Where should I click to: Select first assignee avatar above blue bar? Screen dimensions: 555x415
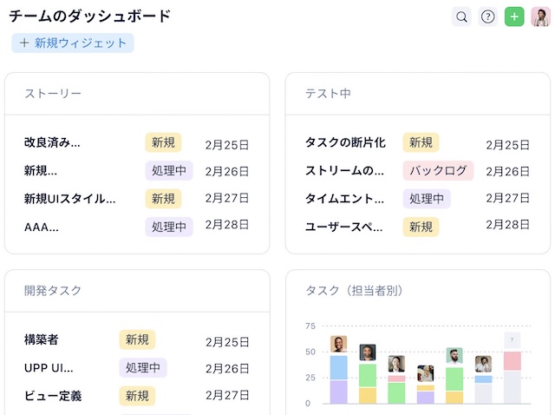pos(339,344)
